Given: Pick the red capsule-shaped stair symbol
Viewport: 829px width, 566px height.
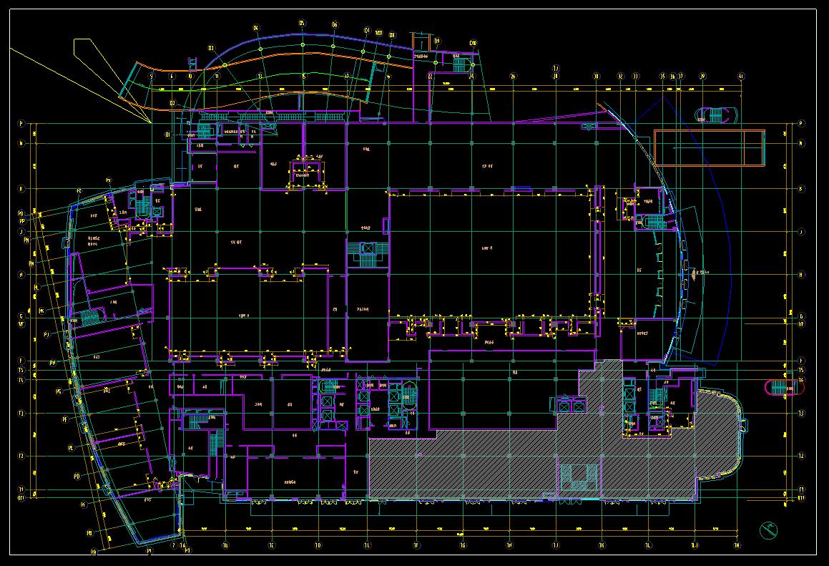Looking at the screenshot, I should [x=785, y=388].
